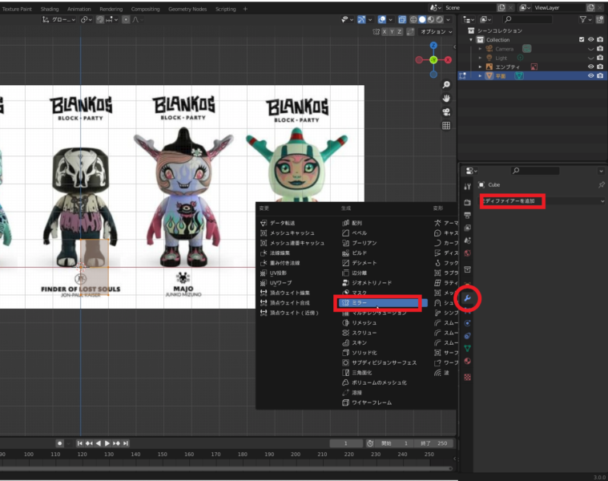Toggle proportional editing in header
608x481 pixels.
(126, 19)
